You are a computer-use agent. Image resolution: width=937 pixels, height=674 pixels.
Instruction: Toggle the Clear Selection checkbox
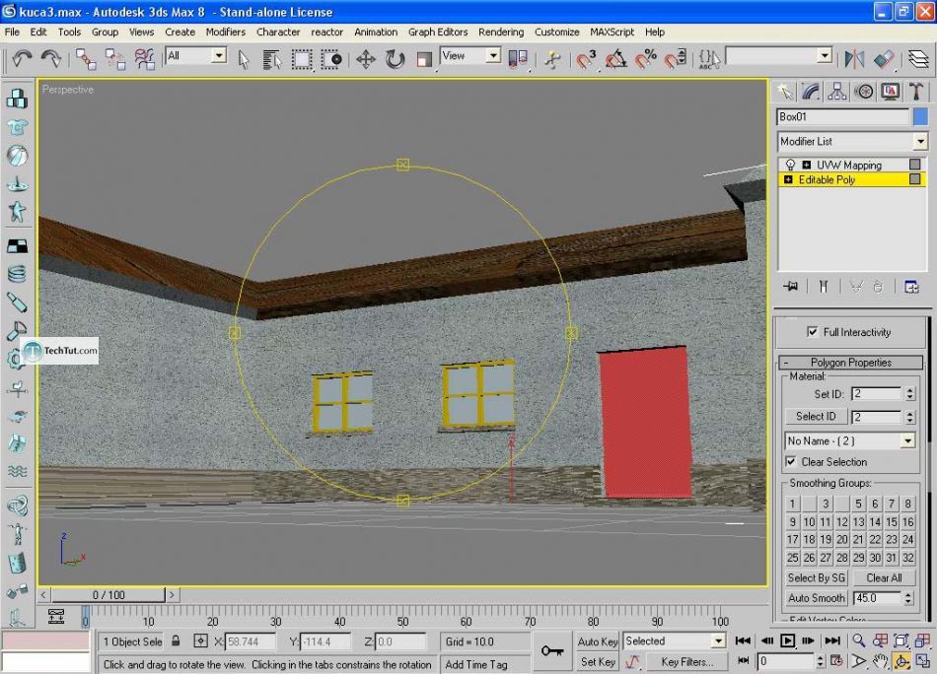click(x=791, y=461)
